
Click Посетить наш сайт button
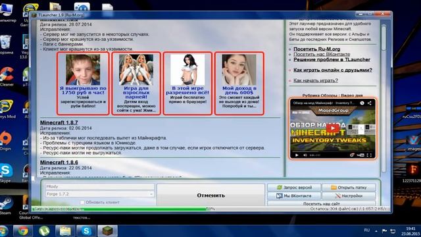pyautogui.click(x=322, y=203)
